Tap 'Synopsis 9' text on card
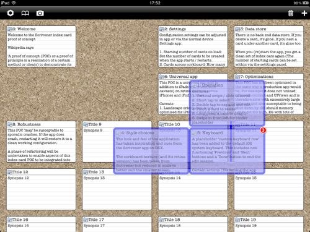Viewport: 310px width, 232px height. click(93, 131)
